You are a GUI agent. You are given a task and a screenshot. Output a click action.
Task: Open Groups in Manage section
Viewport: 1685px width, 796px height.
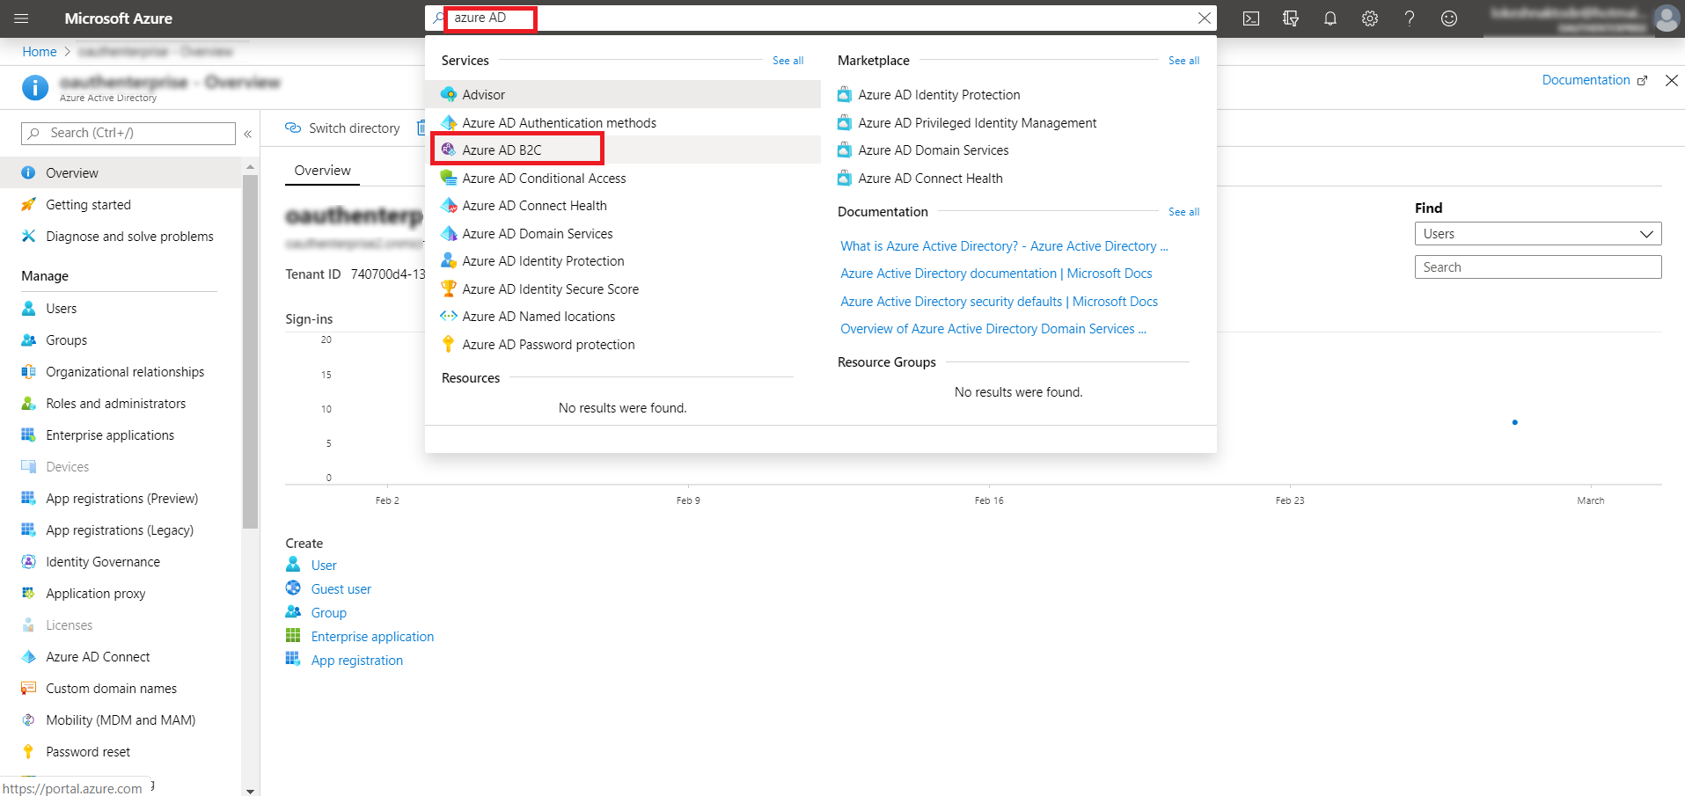[121, 340]
